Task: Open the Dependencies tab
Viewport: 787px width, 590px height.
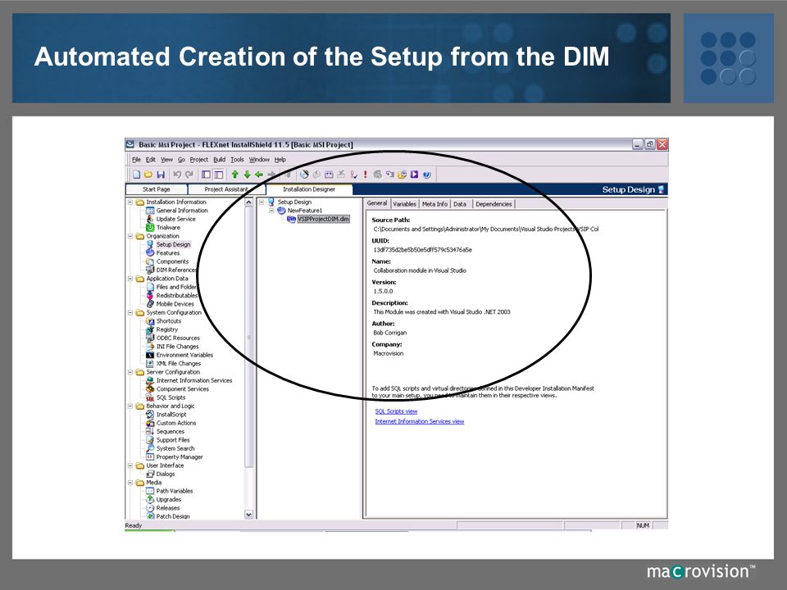Action: (x=494, y=204)
